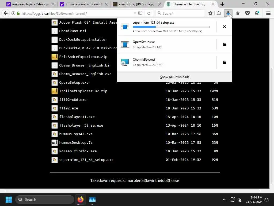Click the horizontal scrollbar at page bottom
274x206 pixels.
[132, 191]
